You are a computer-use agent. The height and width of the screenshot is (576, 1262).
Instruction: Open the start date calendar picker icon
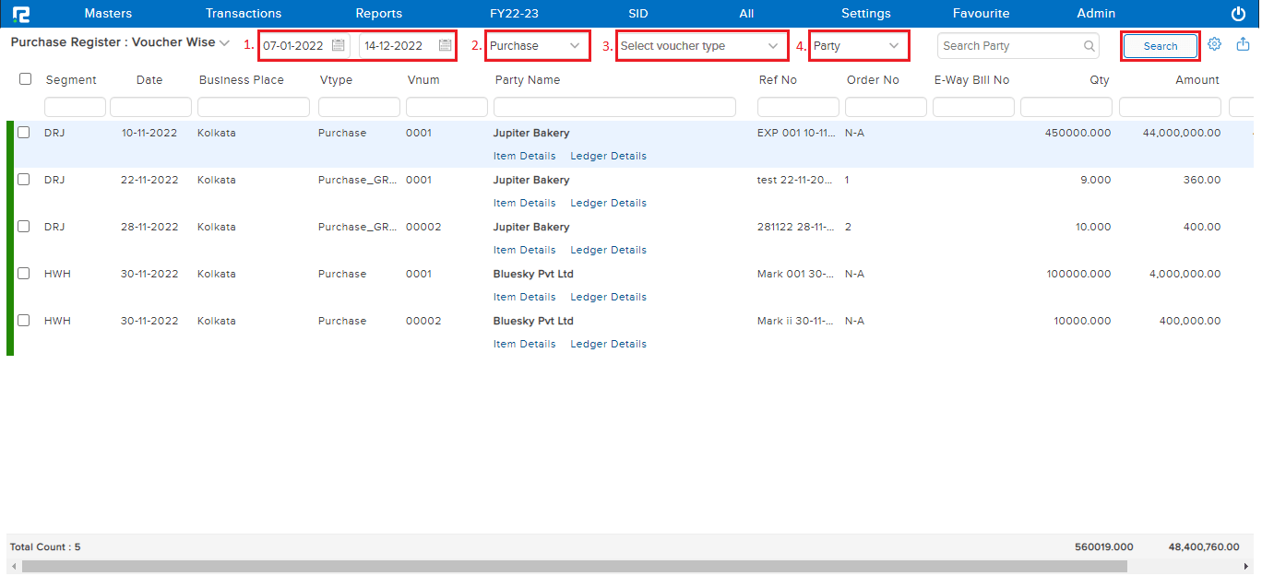tap(338, 45)
